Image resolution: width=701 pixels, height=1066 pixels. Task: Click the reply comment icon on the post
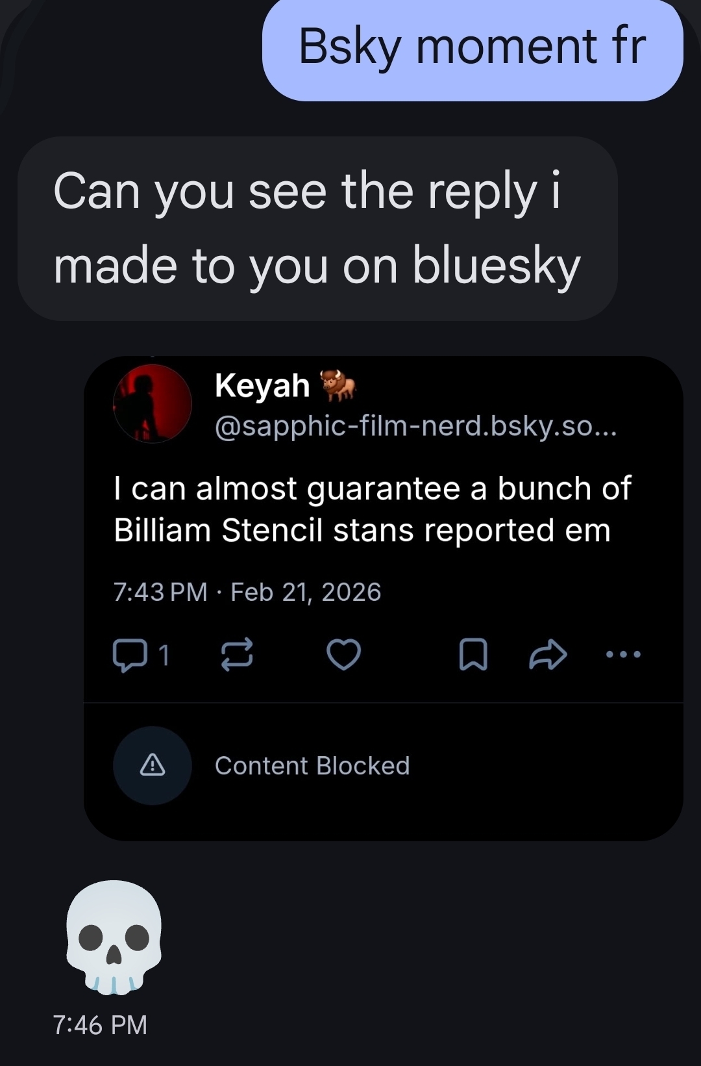[129, 654]
